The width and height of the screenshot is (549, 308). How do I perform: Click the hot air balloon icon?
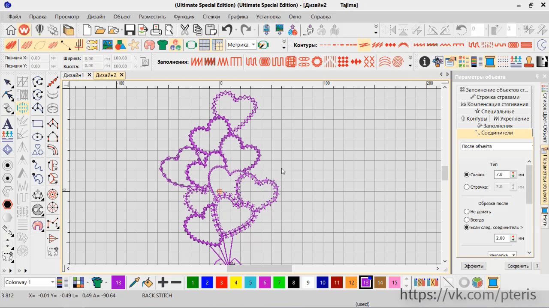point(39,30)
